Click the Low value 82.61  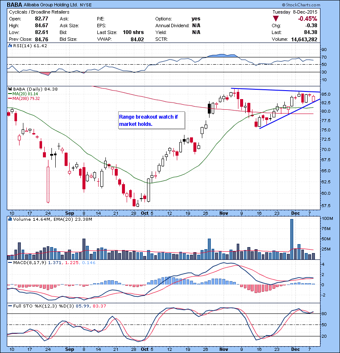(42, 32)
